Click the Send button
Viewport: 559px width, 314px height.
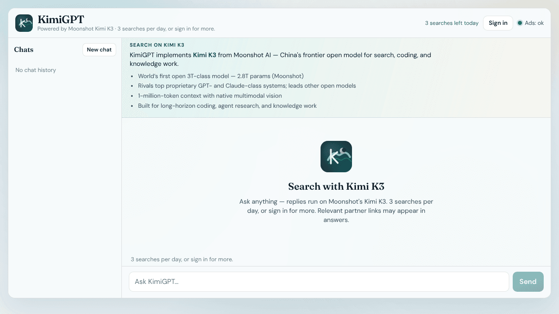point(528,282)
